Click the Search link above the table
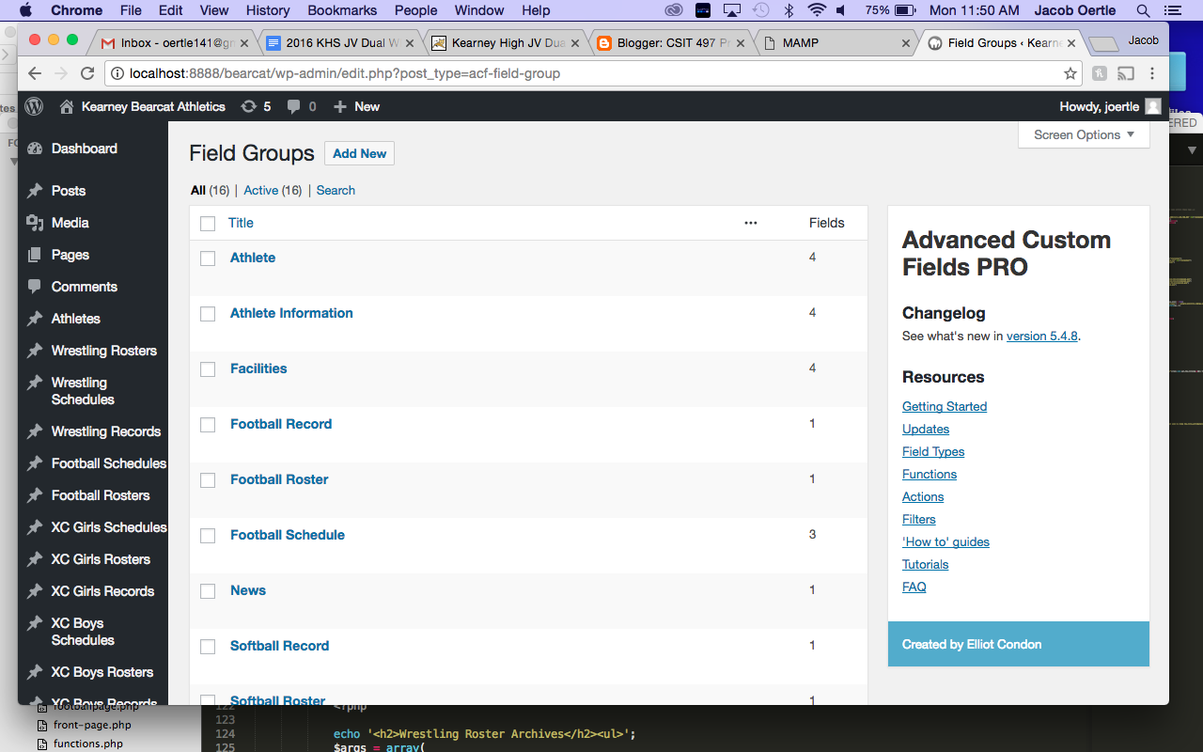Viewport: 1203px width, 752px height. click(336, 190)
